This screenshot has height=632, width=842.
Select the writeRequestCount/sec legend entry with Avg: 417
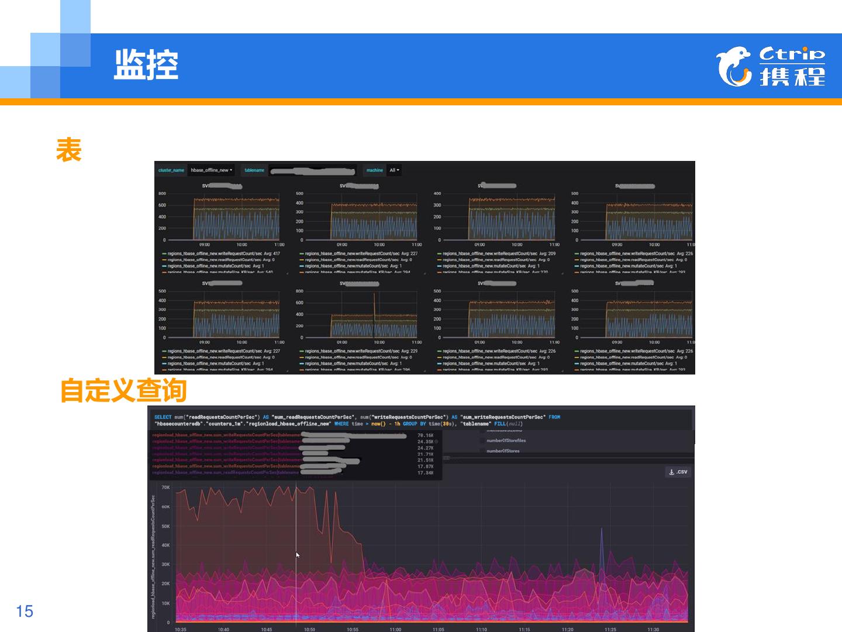220,254
